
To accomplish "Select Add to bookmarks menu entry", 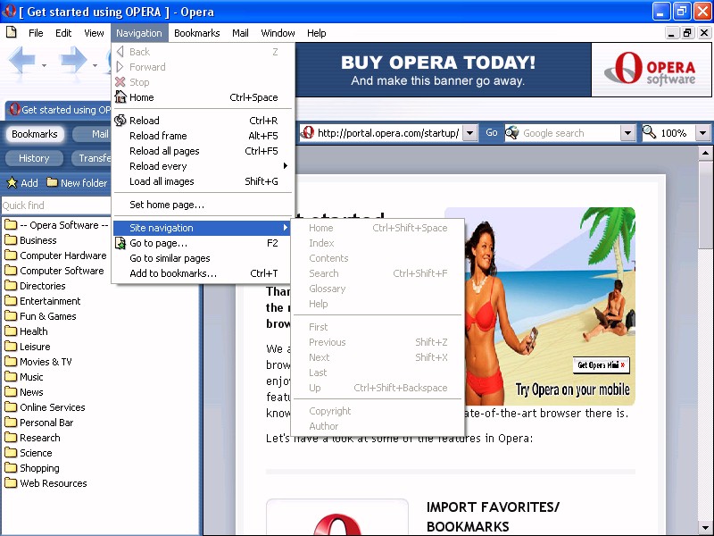I will (x=173, y=273).
